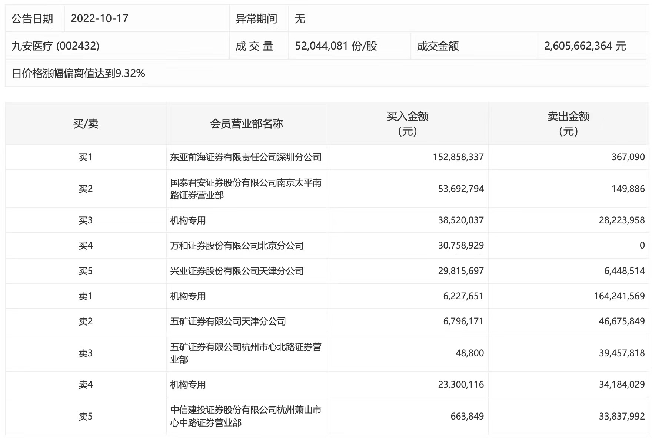Click buy amount 663,849
The image size is (652, 438).
(467, 416)
